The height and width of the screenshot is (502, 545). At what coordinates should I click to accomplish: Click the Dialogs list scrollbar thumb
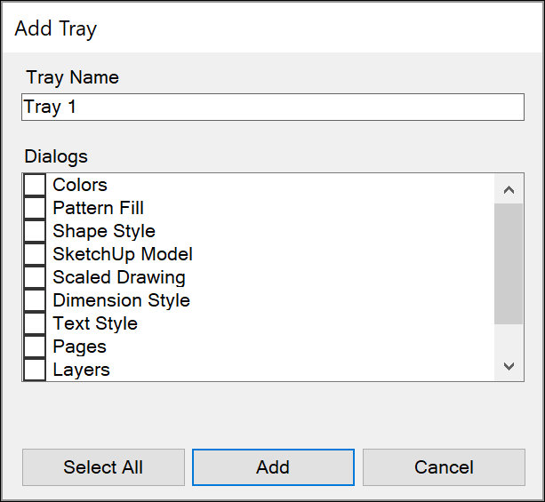tap(509, 264)
